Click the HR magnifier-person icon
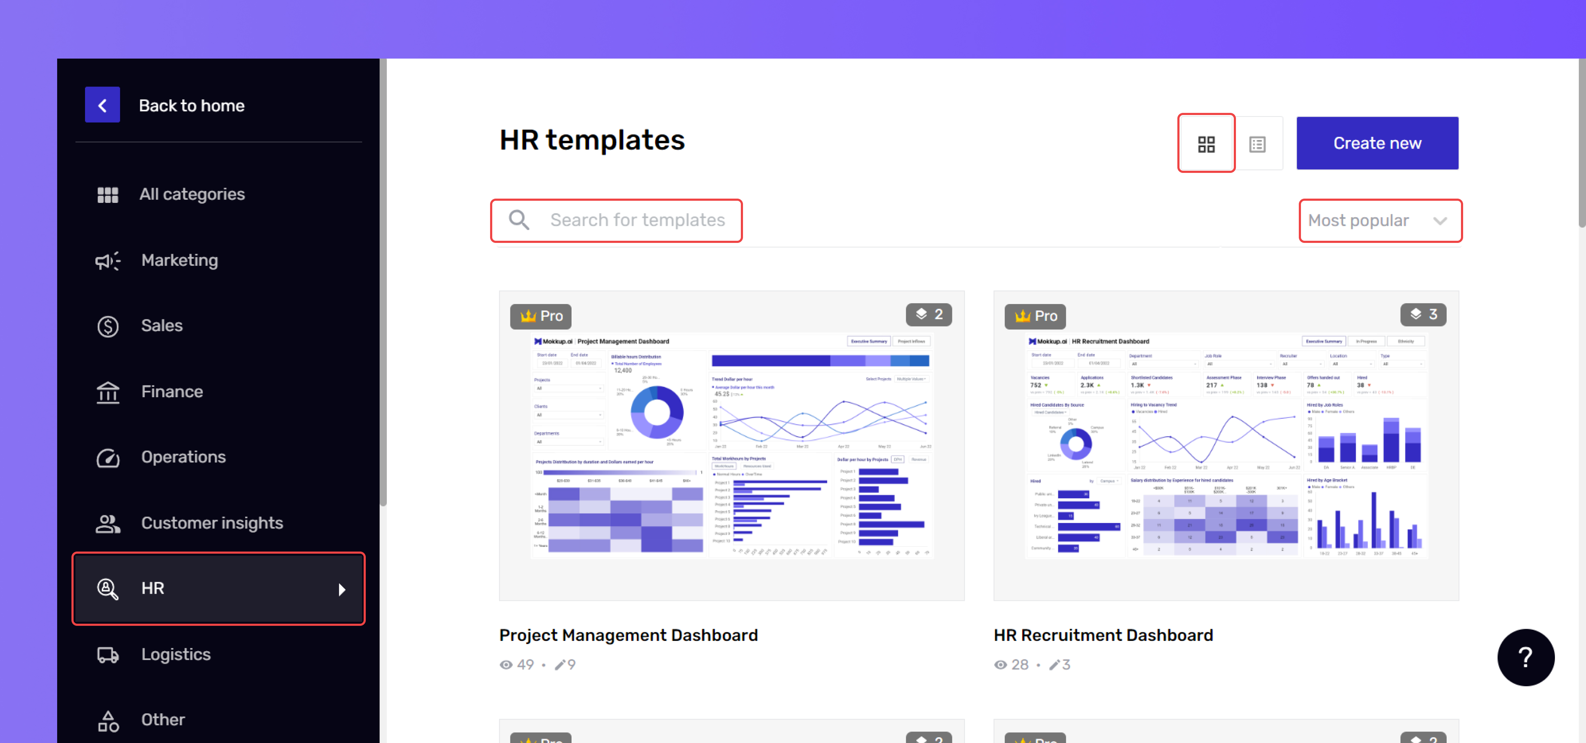The image size is (1586, 743). coord(108,589)
